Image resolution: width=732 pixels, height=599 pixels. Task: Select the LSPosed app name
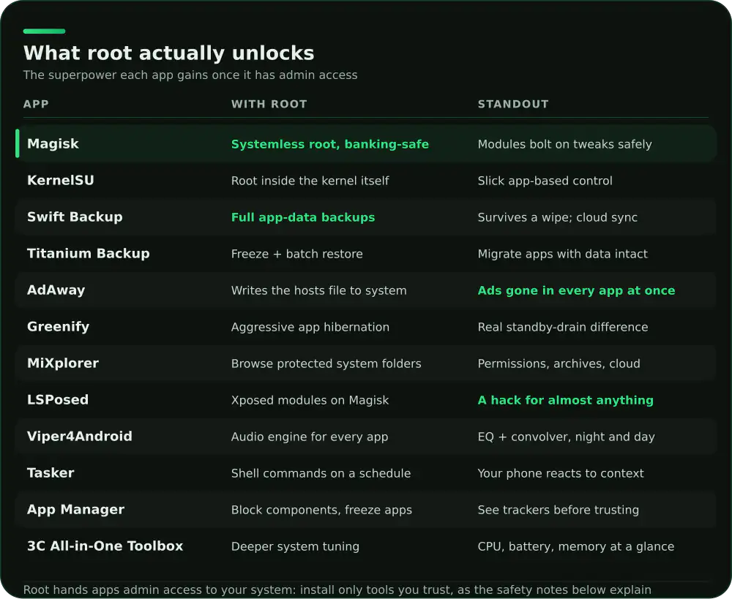[x=57, y=400]
